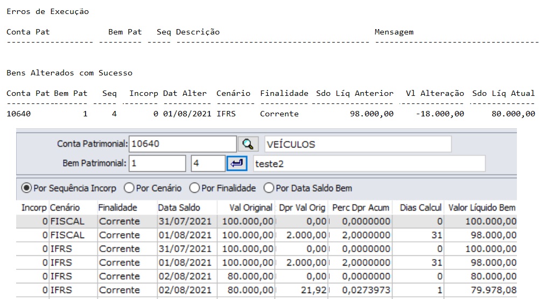Click the Bens Alterados com Sucesso heading
This screenshot has width=539, height=299.
69,73
